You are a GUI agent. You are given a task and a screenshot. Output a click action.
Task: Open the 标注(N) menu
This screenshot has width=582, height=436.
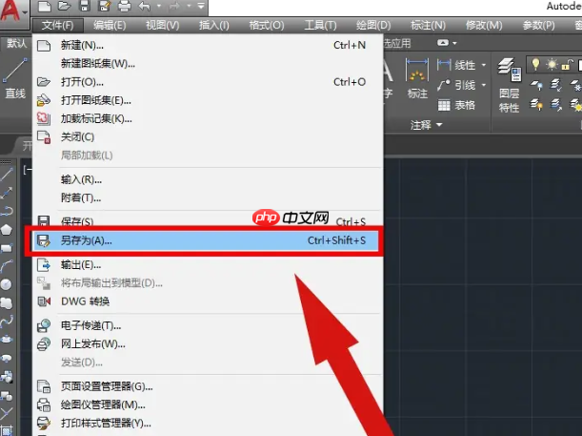pos(428,25)
